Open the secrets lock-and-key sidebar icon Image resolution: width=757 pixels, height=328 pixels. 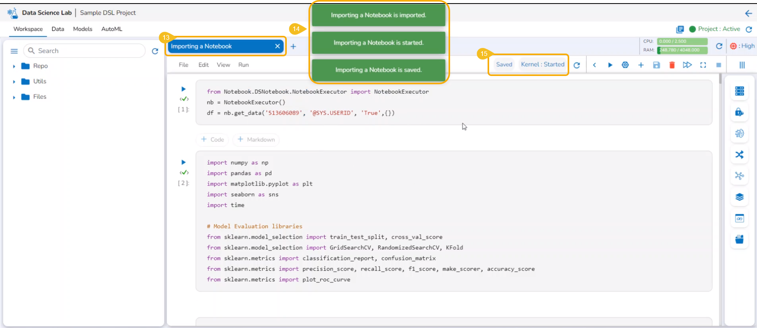pos(739,113)
